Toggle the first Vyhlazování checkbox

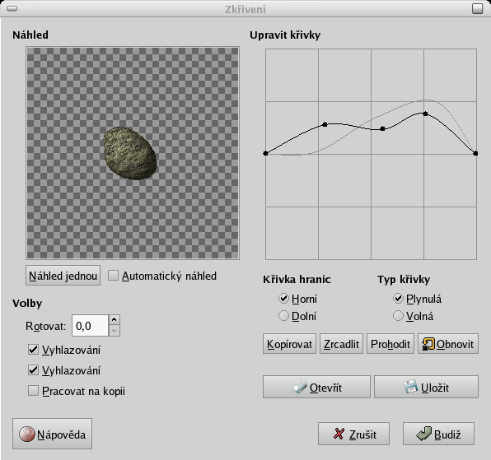point(33,350)
